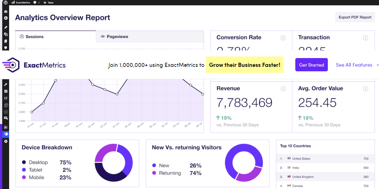Image resolution: width=379 pixels, height=189 pixels.
Task: Click the Desktop 75% value
Action: click(x=65, y=162)
